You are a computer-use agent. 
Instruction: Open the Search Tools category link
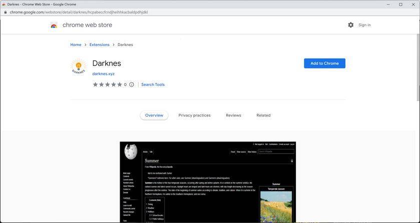[x=153, y=84]
